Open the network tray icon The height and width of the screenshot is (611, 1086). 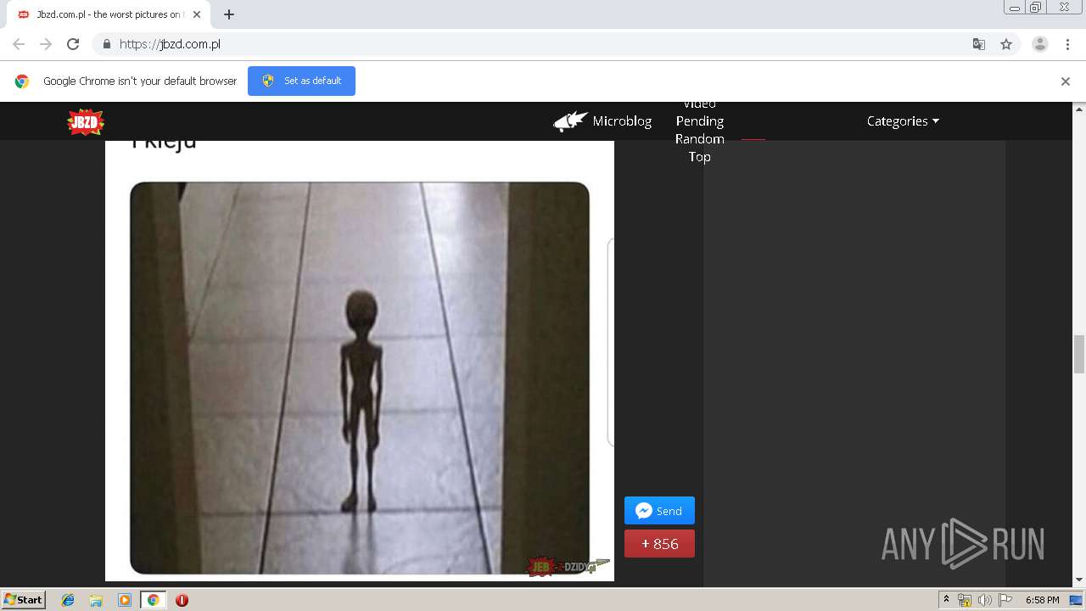tap(965, 600)
